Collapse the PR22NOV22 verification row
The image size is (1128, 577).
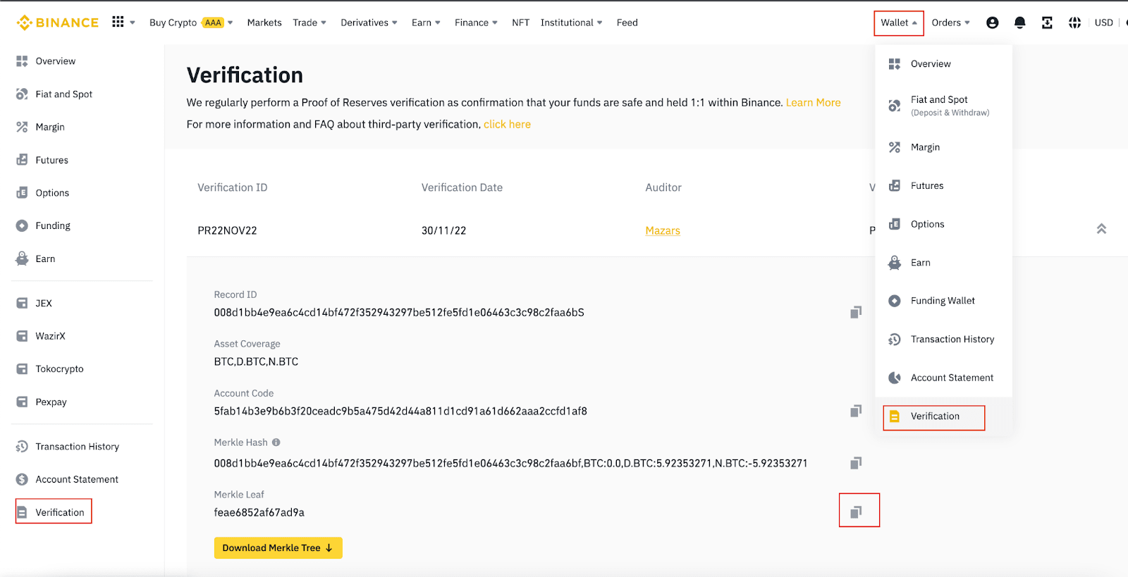(x=1101, y=229)
